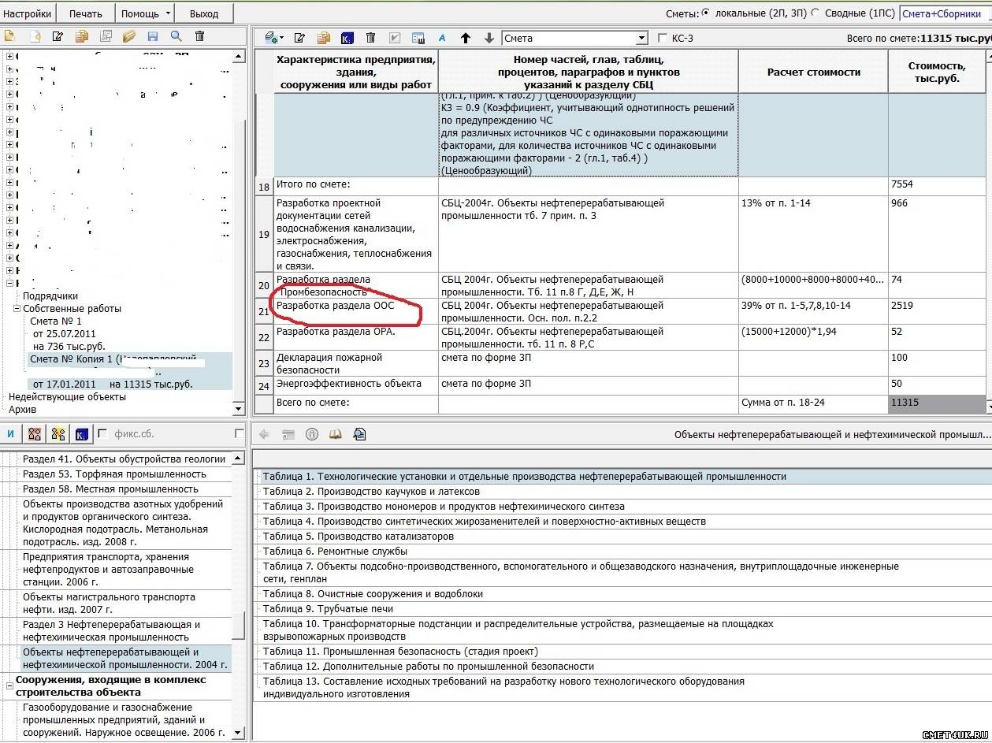The height and width of the screenshot is (743, 992).
Task: Select Архив in the objects tree
Action: (22, 409)
